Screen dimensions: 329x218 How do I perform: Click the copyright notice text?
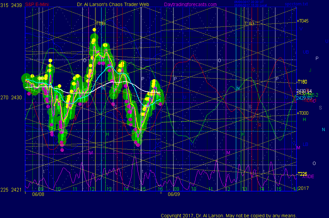tap(229, 216)
